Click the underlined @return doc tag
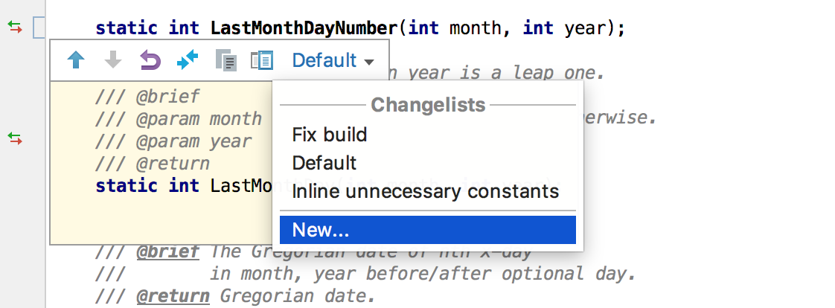The image size is (835, 308). click(173, 296)
